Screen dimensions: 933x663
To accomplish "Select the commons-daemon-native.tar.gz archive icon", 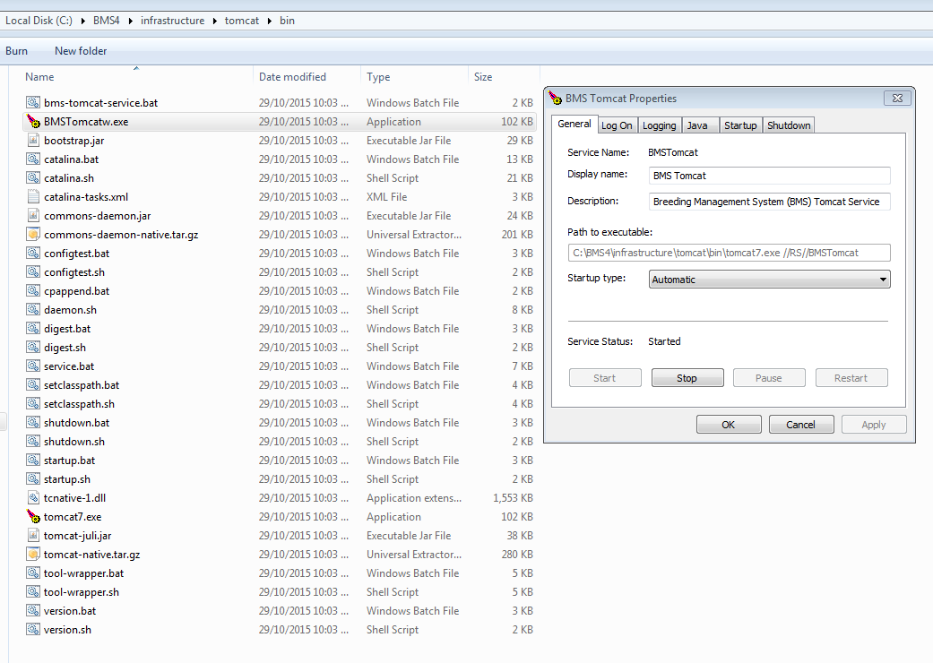I will tap(33, 234).
